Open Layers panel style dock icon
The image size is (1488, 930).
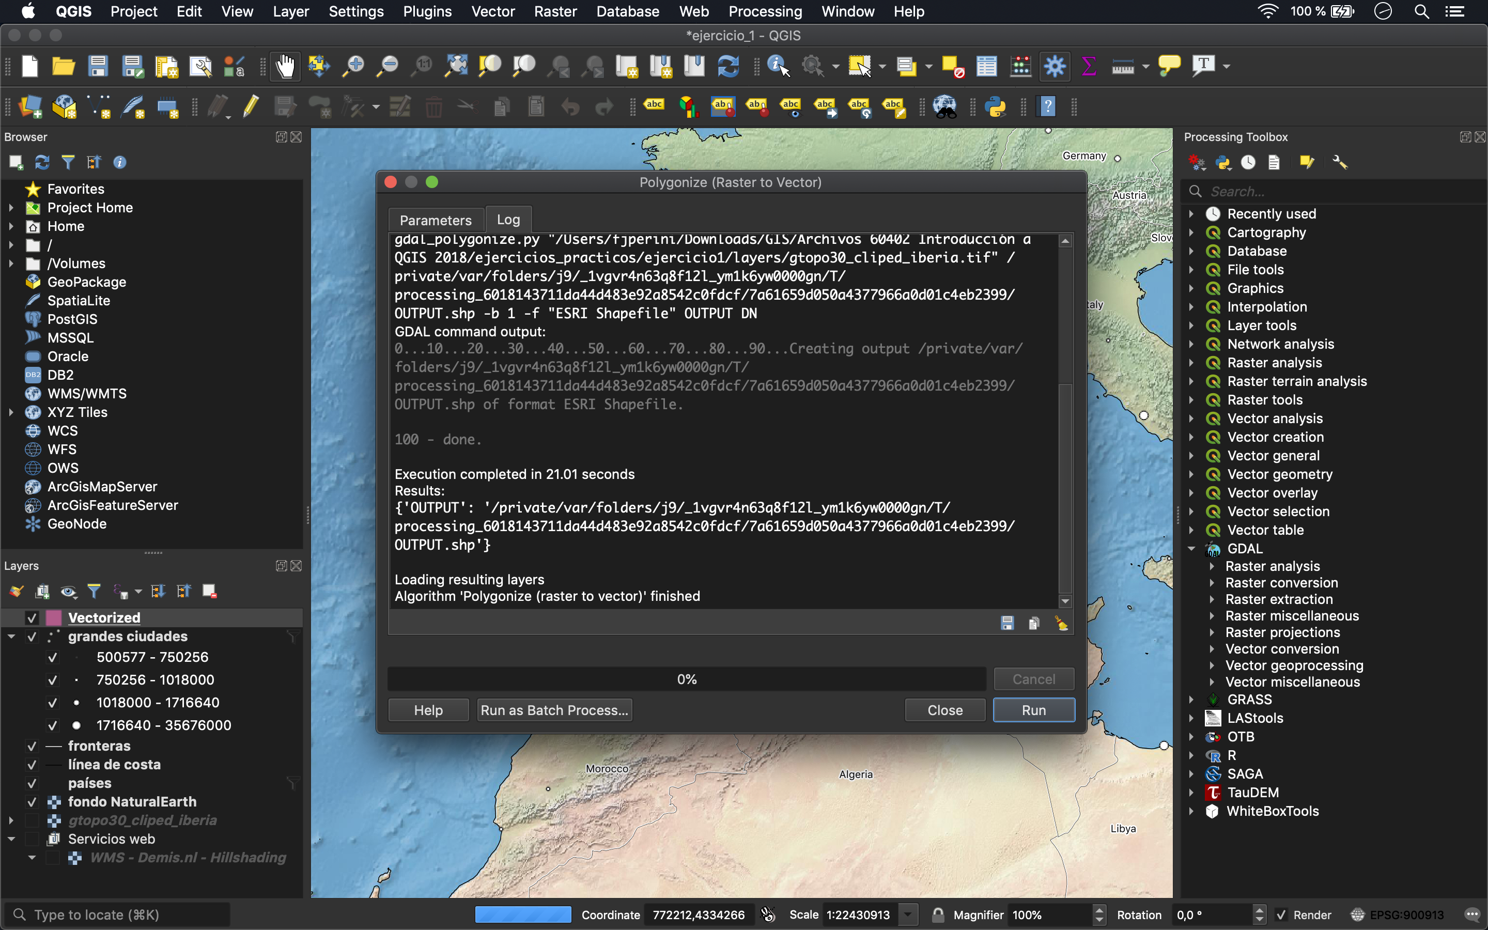point(16,592)
